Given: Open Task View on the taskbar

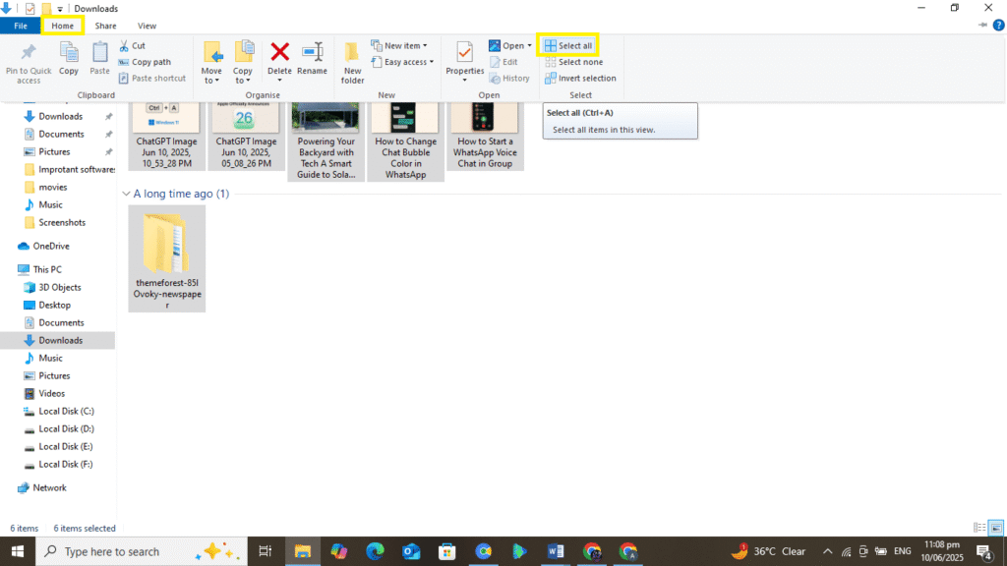Looking at the screenshot, I should [265, 551].
